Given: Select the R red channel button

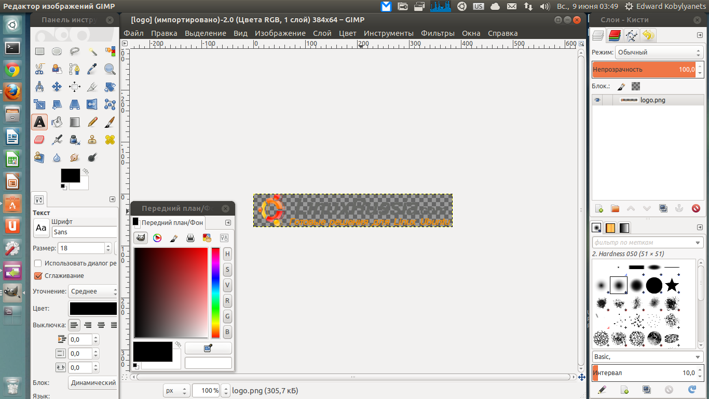Looking at the screenshot, I should tap(227, 301).
